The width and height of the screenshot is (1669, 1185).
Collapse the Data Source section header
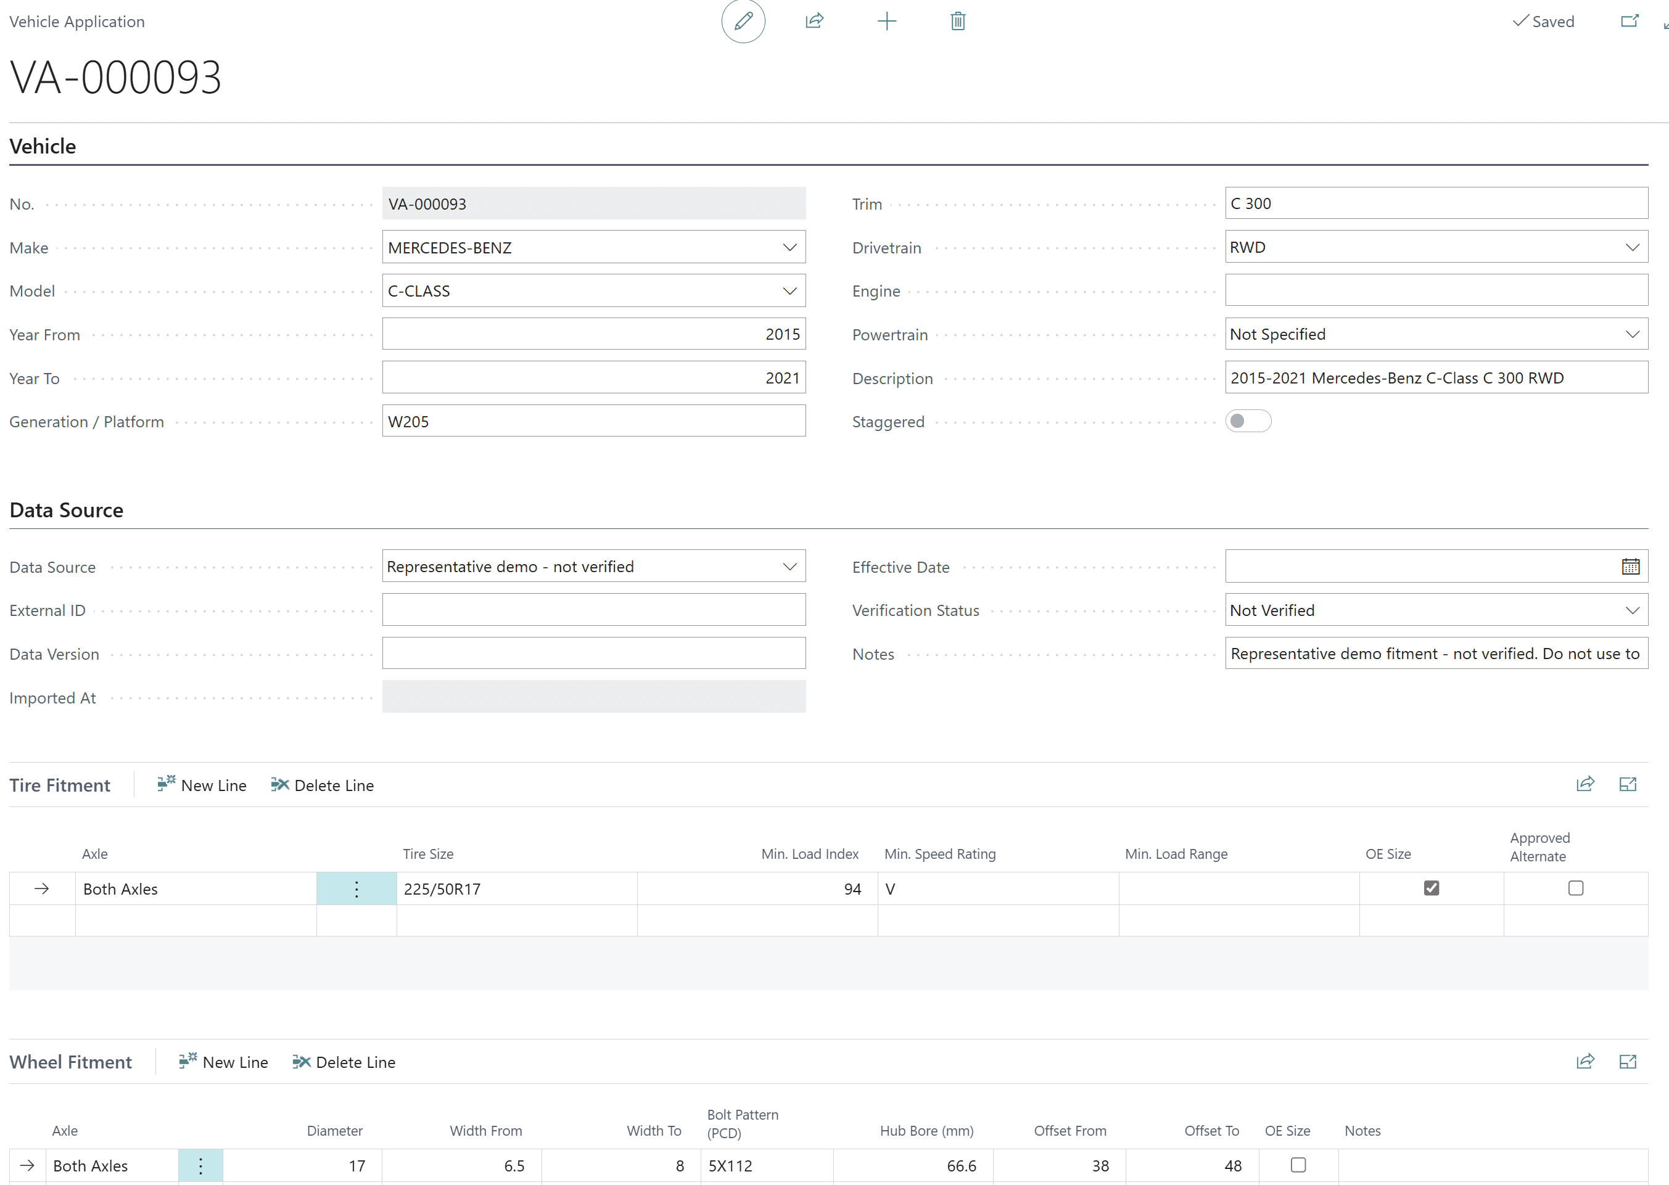67,510
